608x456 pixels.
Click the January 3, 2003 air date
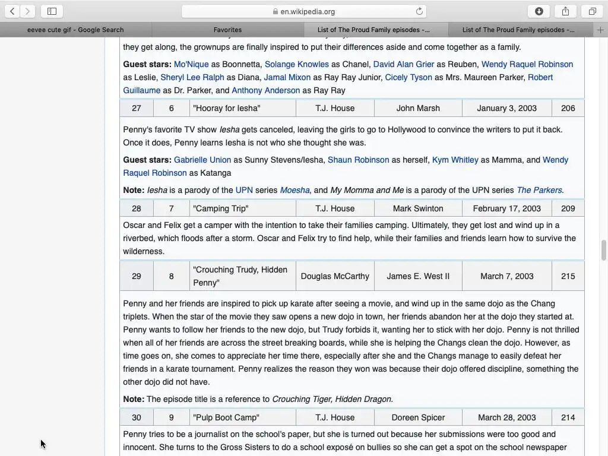point(507,108)
